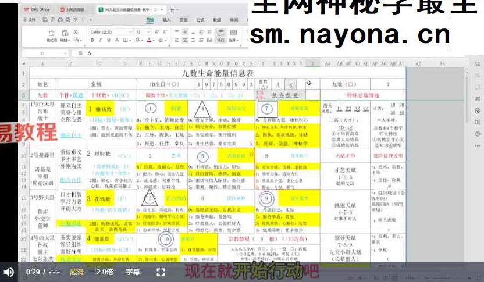Apply the red font color

[150, 40]
